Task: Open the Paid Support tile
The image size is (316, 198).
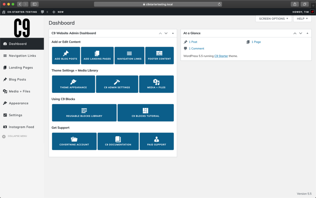Action: point(156,141)
